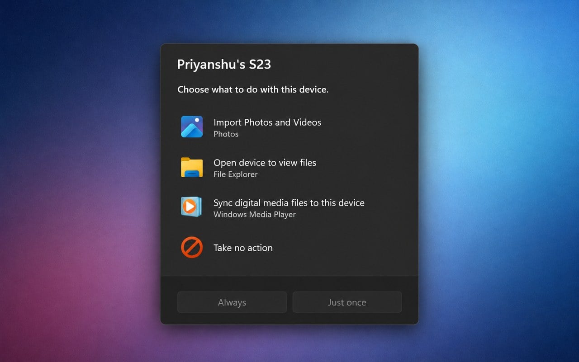Pick Sync digital media files to this device
The image size is (579, 362).
(x=289, y=207)
